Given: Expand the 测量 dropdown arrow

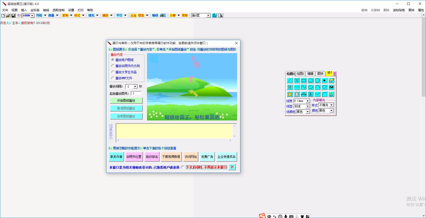Looking at the screenshot, I should click(x=57, y=15).
